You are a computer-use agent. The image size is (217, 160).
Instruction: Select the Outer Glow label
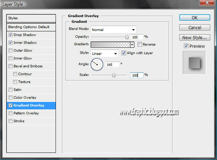[23, 50]
